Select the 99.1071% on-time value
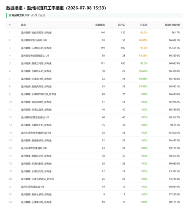This screenshot has height=211, width=189. 174,148
